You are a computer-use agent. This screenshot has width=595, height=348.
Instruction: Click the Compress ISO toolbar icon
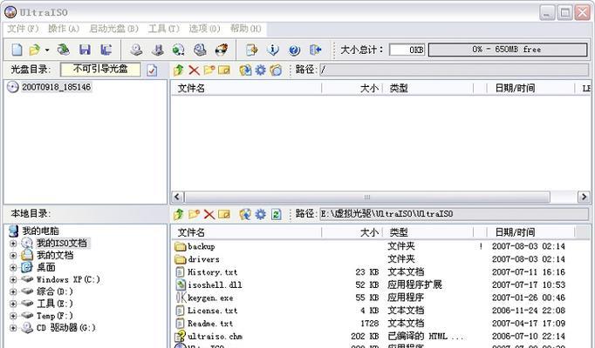(x=158, y=50)
